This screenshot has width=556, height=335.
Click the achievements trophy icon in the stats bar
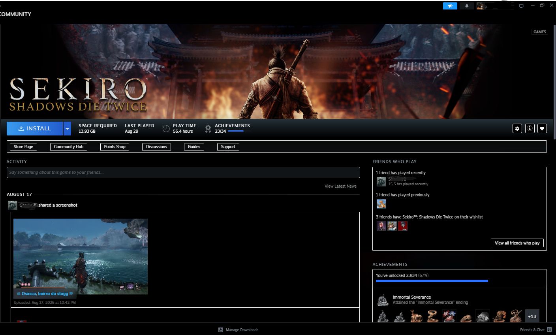click(x=208, y=128)
